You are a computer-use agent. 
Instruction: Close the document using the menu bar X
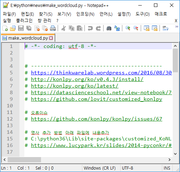[x=176, y=21]
